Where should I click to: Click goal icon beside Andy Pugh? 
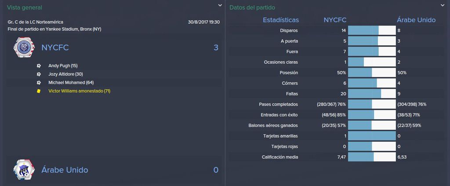pos(39,66)
